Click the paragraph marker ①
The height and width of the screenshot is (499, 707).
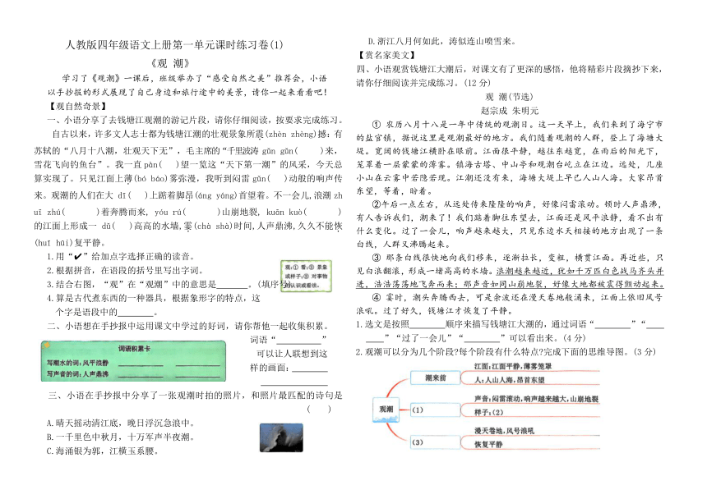pyautogui.click(x=377, y=124)
